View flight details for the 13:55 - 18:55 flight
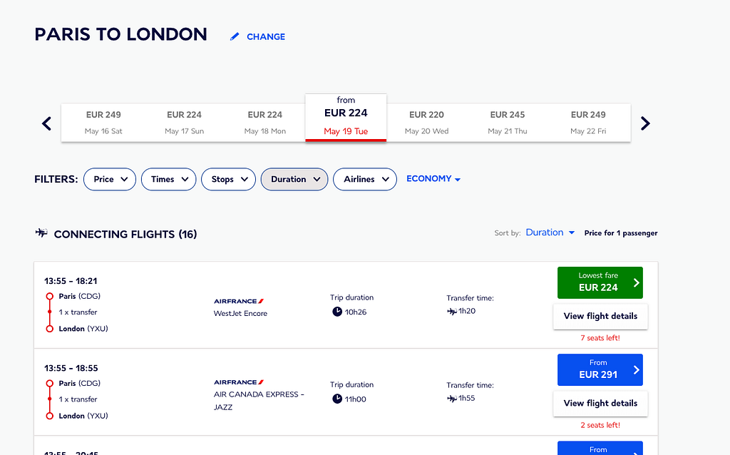Image resolution: width=730 pixels, height=455 pixels. (600, 403)
